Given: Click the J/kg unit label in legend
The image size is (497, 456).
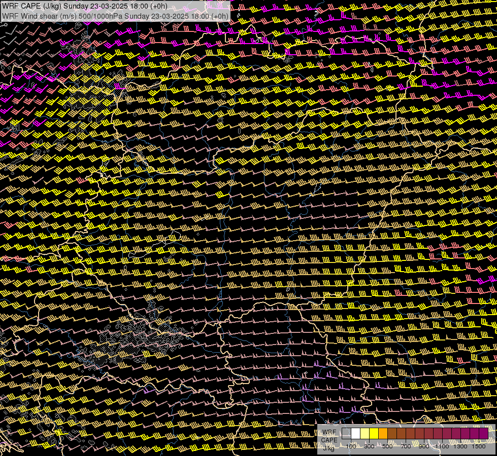Looking at the screenshot, I should tap(329, 448).
